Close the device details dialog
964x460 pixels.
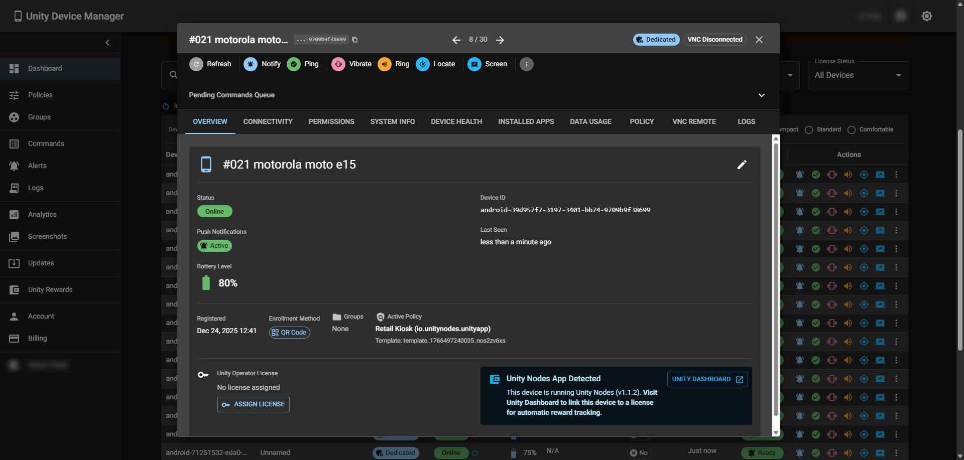[759, 40]
